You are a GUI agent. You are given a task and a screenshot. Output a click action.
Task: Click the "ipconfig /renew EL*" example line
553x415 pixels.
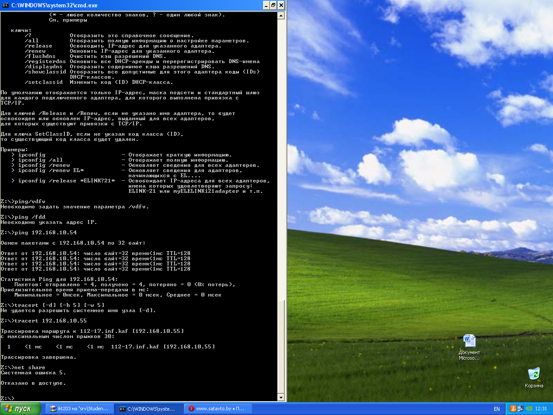tap(127, 170)
